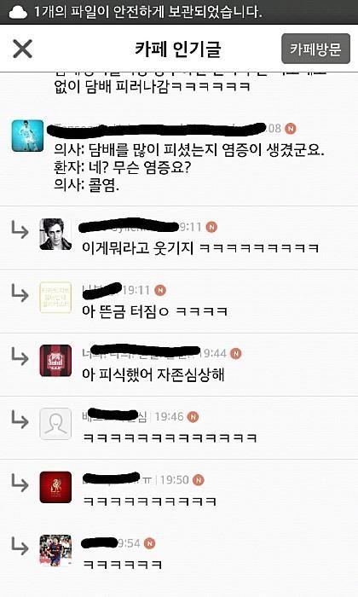Screen dimensions: 358x597
Task: Click the N badge next to 19:44
Action: click(x=236, y=353)
